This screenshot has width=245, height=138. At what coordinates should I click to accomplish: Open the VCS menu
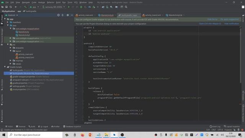coord(76,3)
